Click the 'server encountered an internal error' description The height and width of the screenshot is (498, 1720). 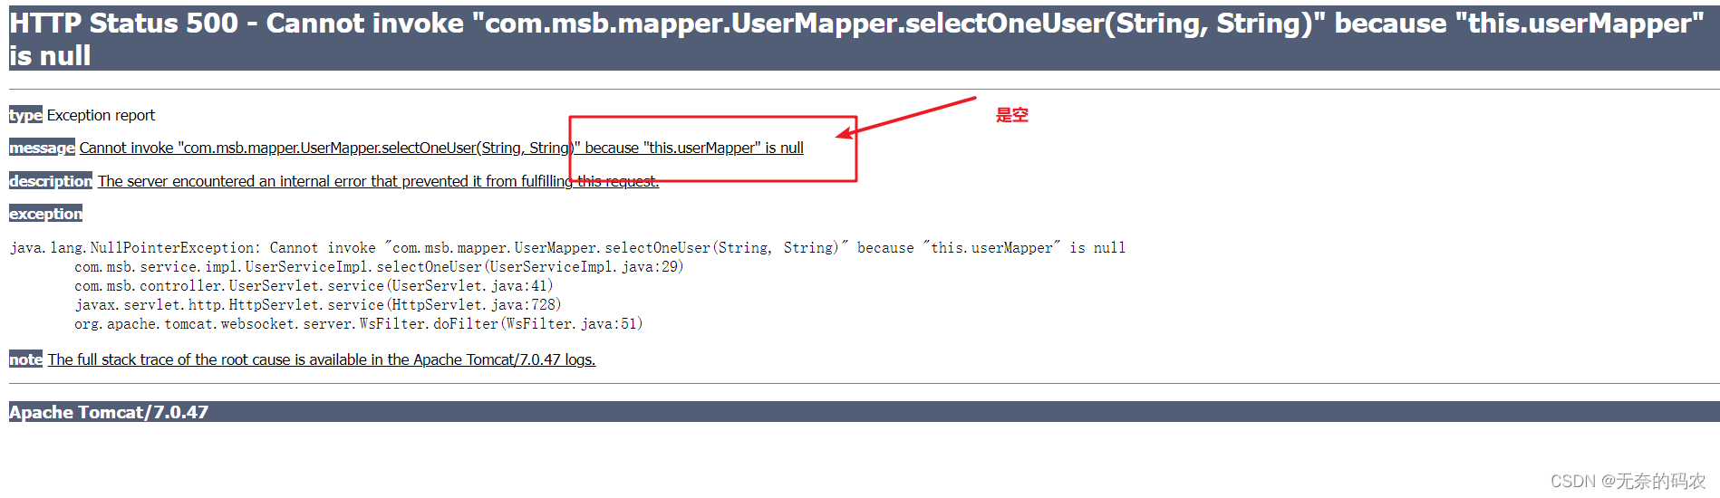tap(378, 181)
